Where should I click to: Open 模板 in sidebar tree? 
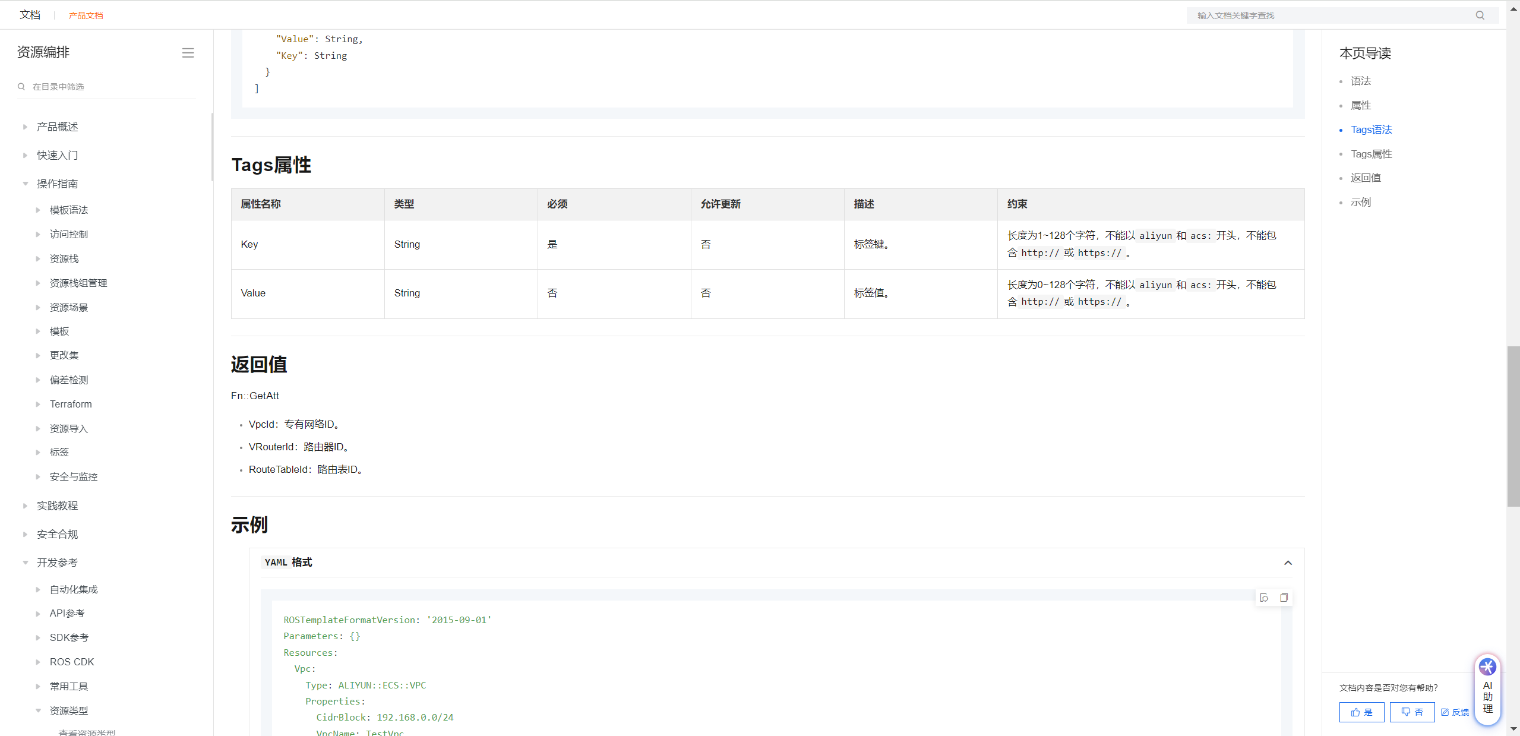point(59,331)
